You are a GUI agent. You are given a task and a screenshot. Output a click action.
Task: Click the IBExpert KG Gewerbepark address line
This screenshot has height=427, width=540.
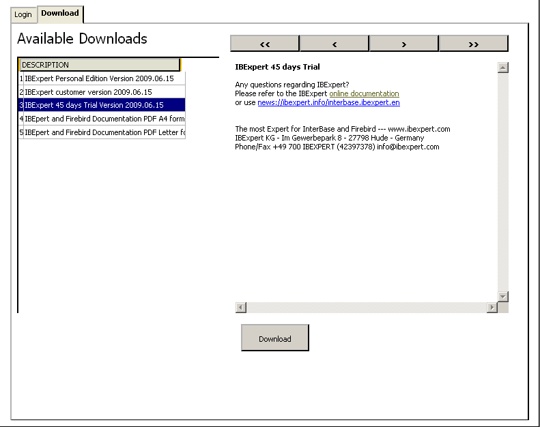(330, 138)
